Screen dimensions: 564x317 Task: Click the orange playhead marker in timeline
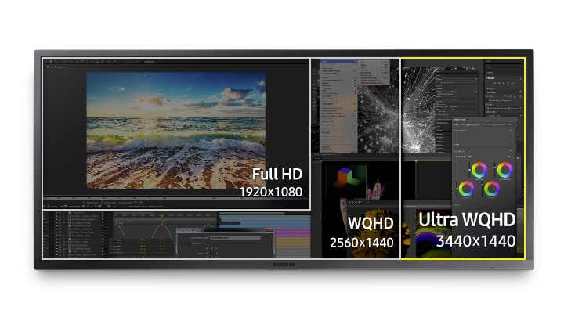161,217
